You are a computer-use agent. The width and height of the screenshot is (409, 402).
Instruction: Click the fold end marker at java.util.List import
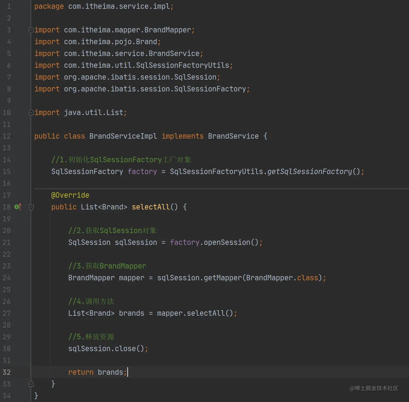31,113
